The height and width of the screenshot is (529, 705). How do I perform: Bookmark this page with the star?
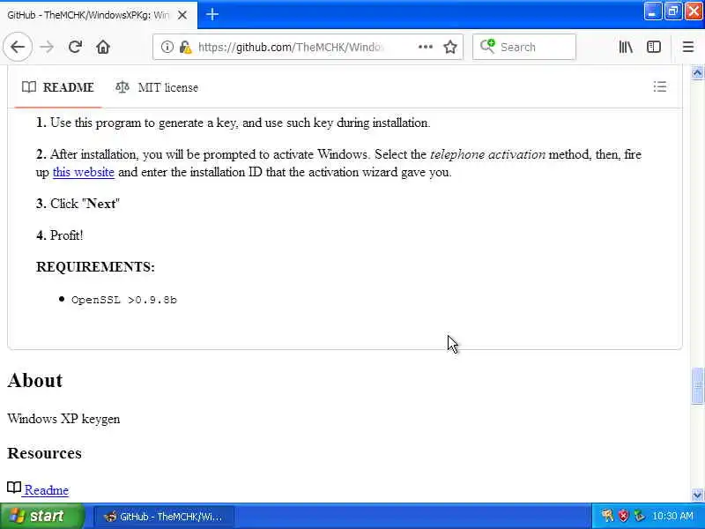pos(450,47)
